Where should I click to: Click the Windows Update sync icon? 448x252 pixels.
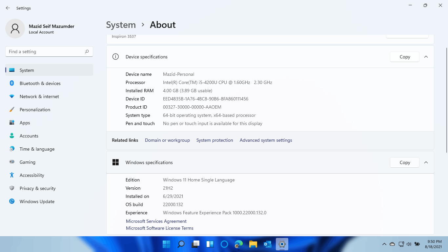12,201
